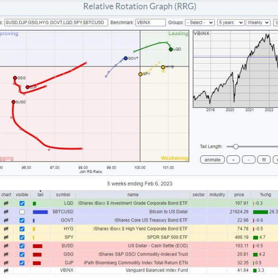Click the plus zoom button

233,160
